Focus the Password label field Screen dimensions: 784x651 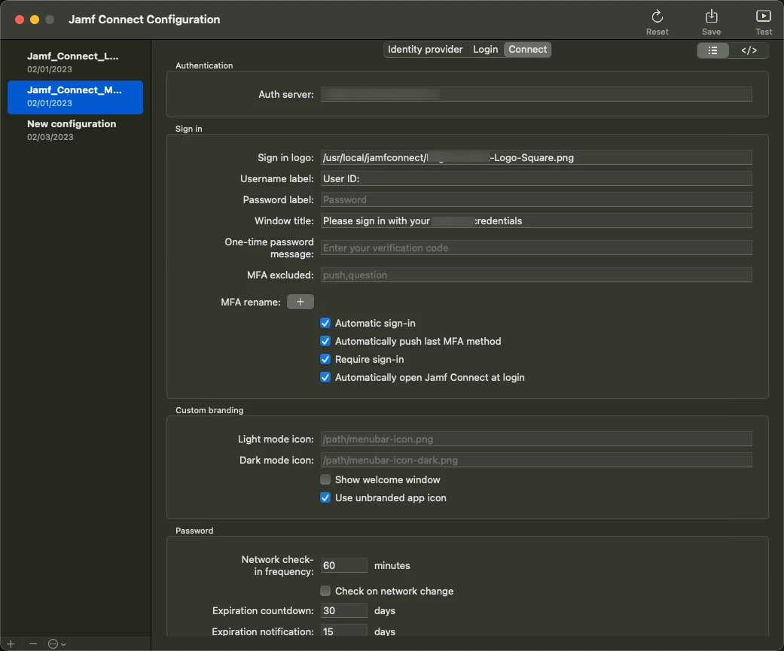pyautogui.click(x=536, y=199)
